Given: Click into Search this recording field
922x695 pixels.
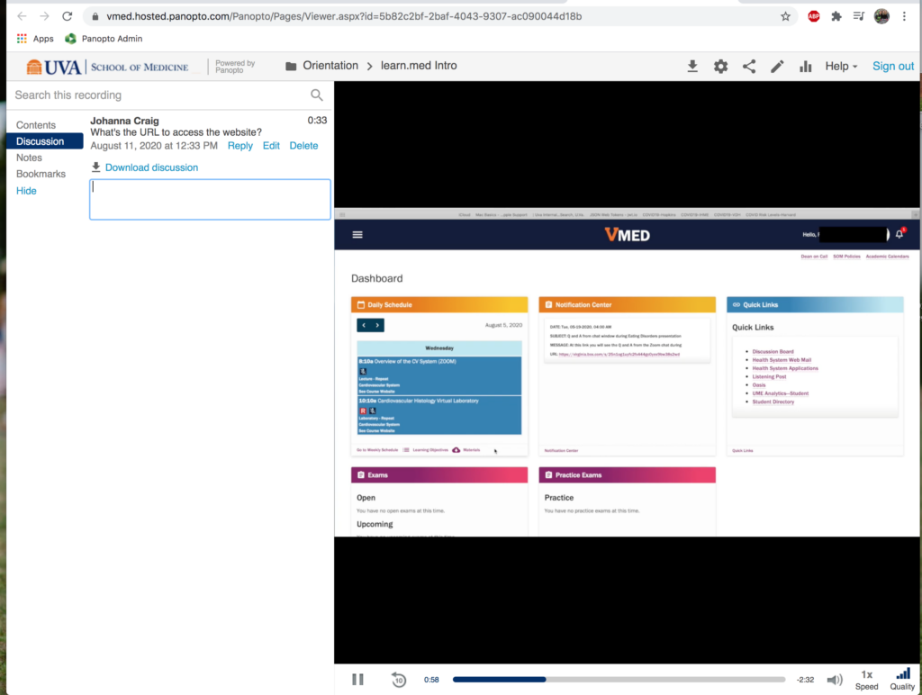Looking at the screenshot, I should 158,95.
